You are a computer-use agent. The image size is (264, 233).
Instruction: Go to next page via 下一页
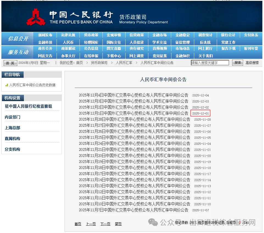pos(105,224)
